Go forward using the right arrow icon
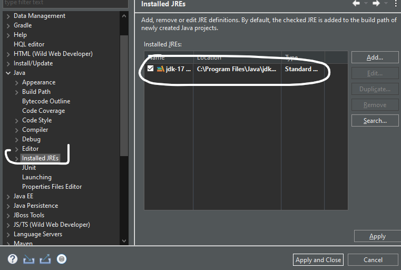This screenshot has height=270, width=401. (x=376, y=4)
